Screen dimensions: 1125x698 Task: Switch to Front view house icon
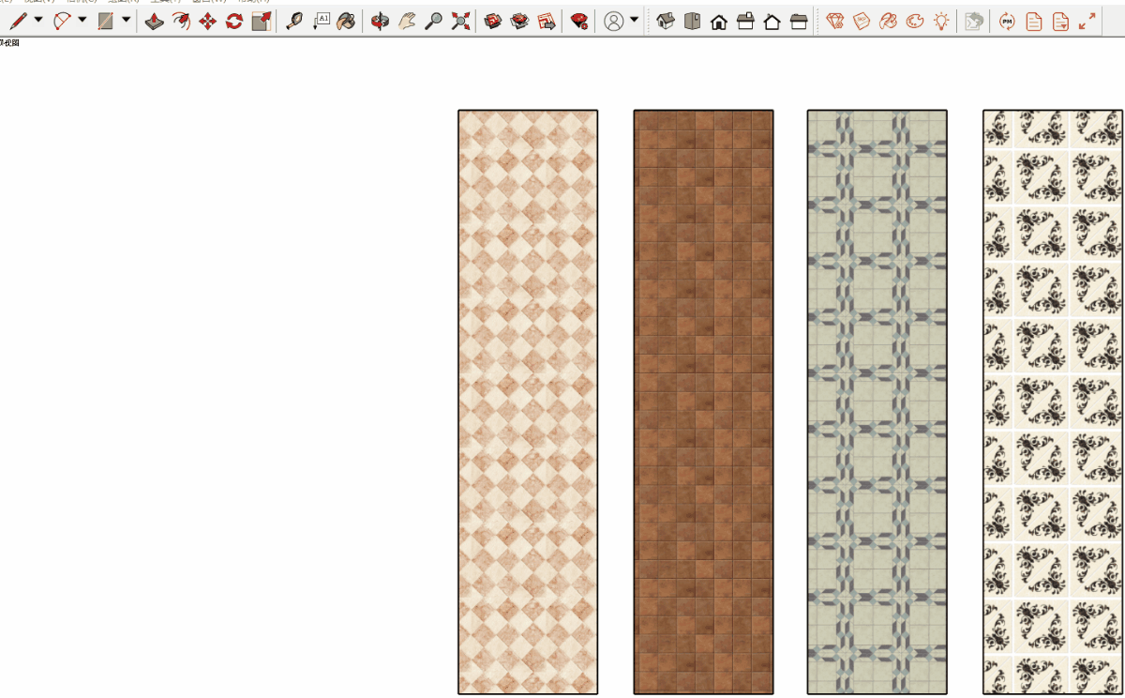coord(719,21)
